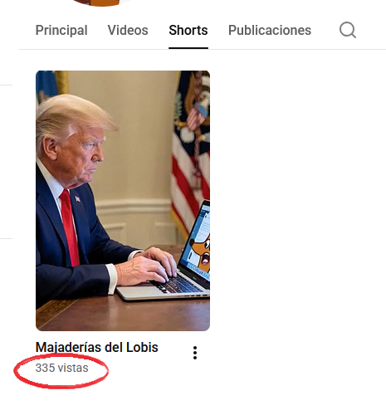
Task: Click the underline beneath the Shorts tab
Action: pyautogui.click(x=188, y=48)
